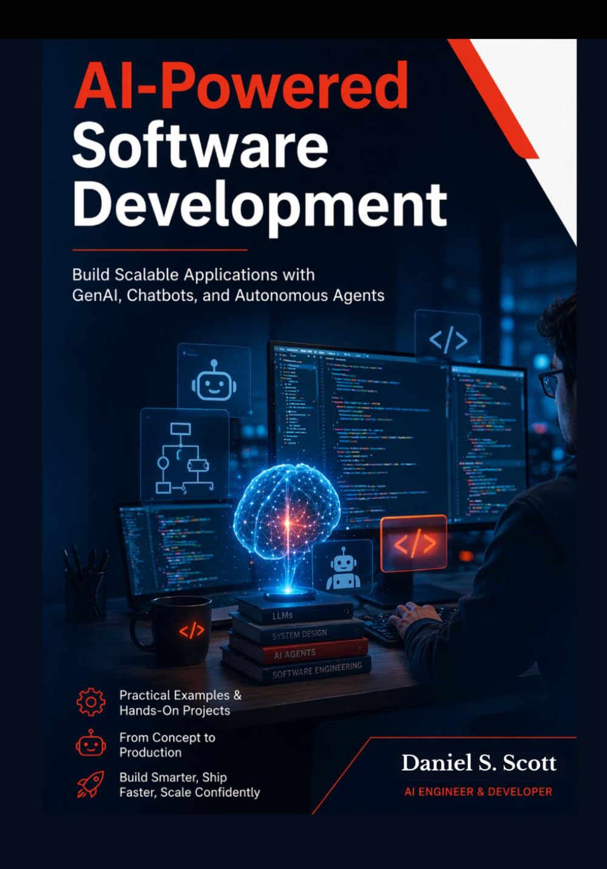Click 'GenAI, Chatbots, and Autonomous Agents' line
Viewport: 607px width, 869px height.
point(228,296)
